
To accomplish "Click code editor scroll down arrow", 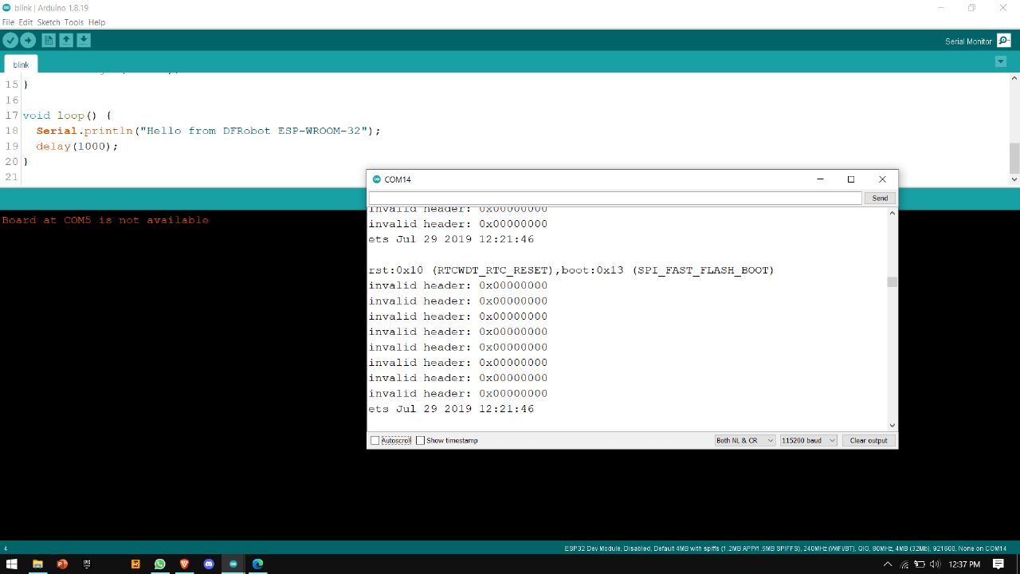I will tap(1014, 179).
